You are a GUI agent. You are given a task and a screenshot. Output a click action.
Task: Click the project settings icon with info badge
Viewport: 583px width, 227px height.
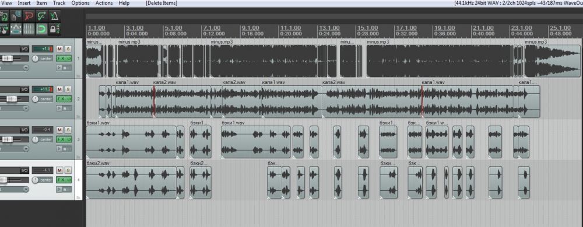[16, 16]
